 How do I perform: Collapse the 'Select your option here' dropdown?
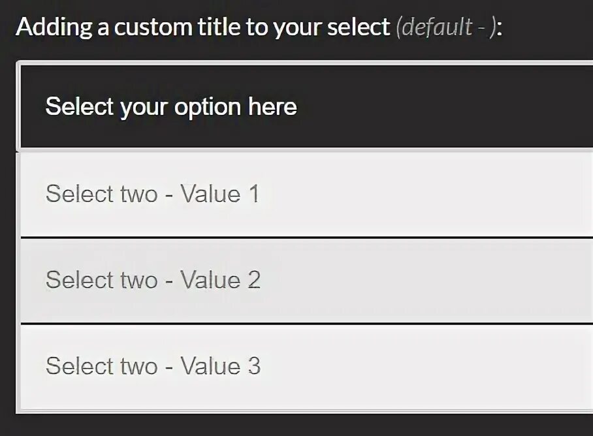pos(307,106)
